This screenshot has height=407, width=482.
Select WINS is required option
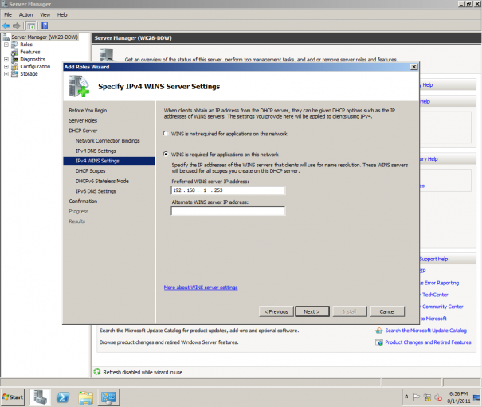pyautogui.click(x=166, y=154)
